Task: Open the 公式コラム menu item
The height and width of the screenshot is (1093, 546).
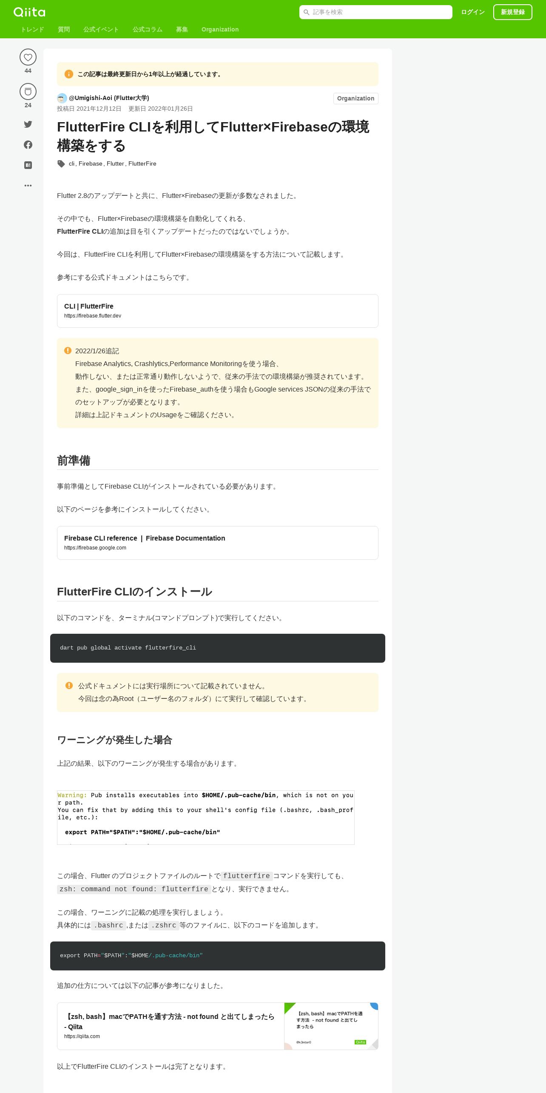Action: 148,29
